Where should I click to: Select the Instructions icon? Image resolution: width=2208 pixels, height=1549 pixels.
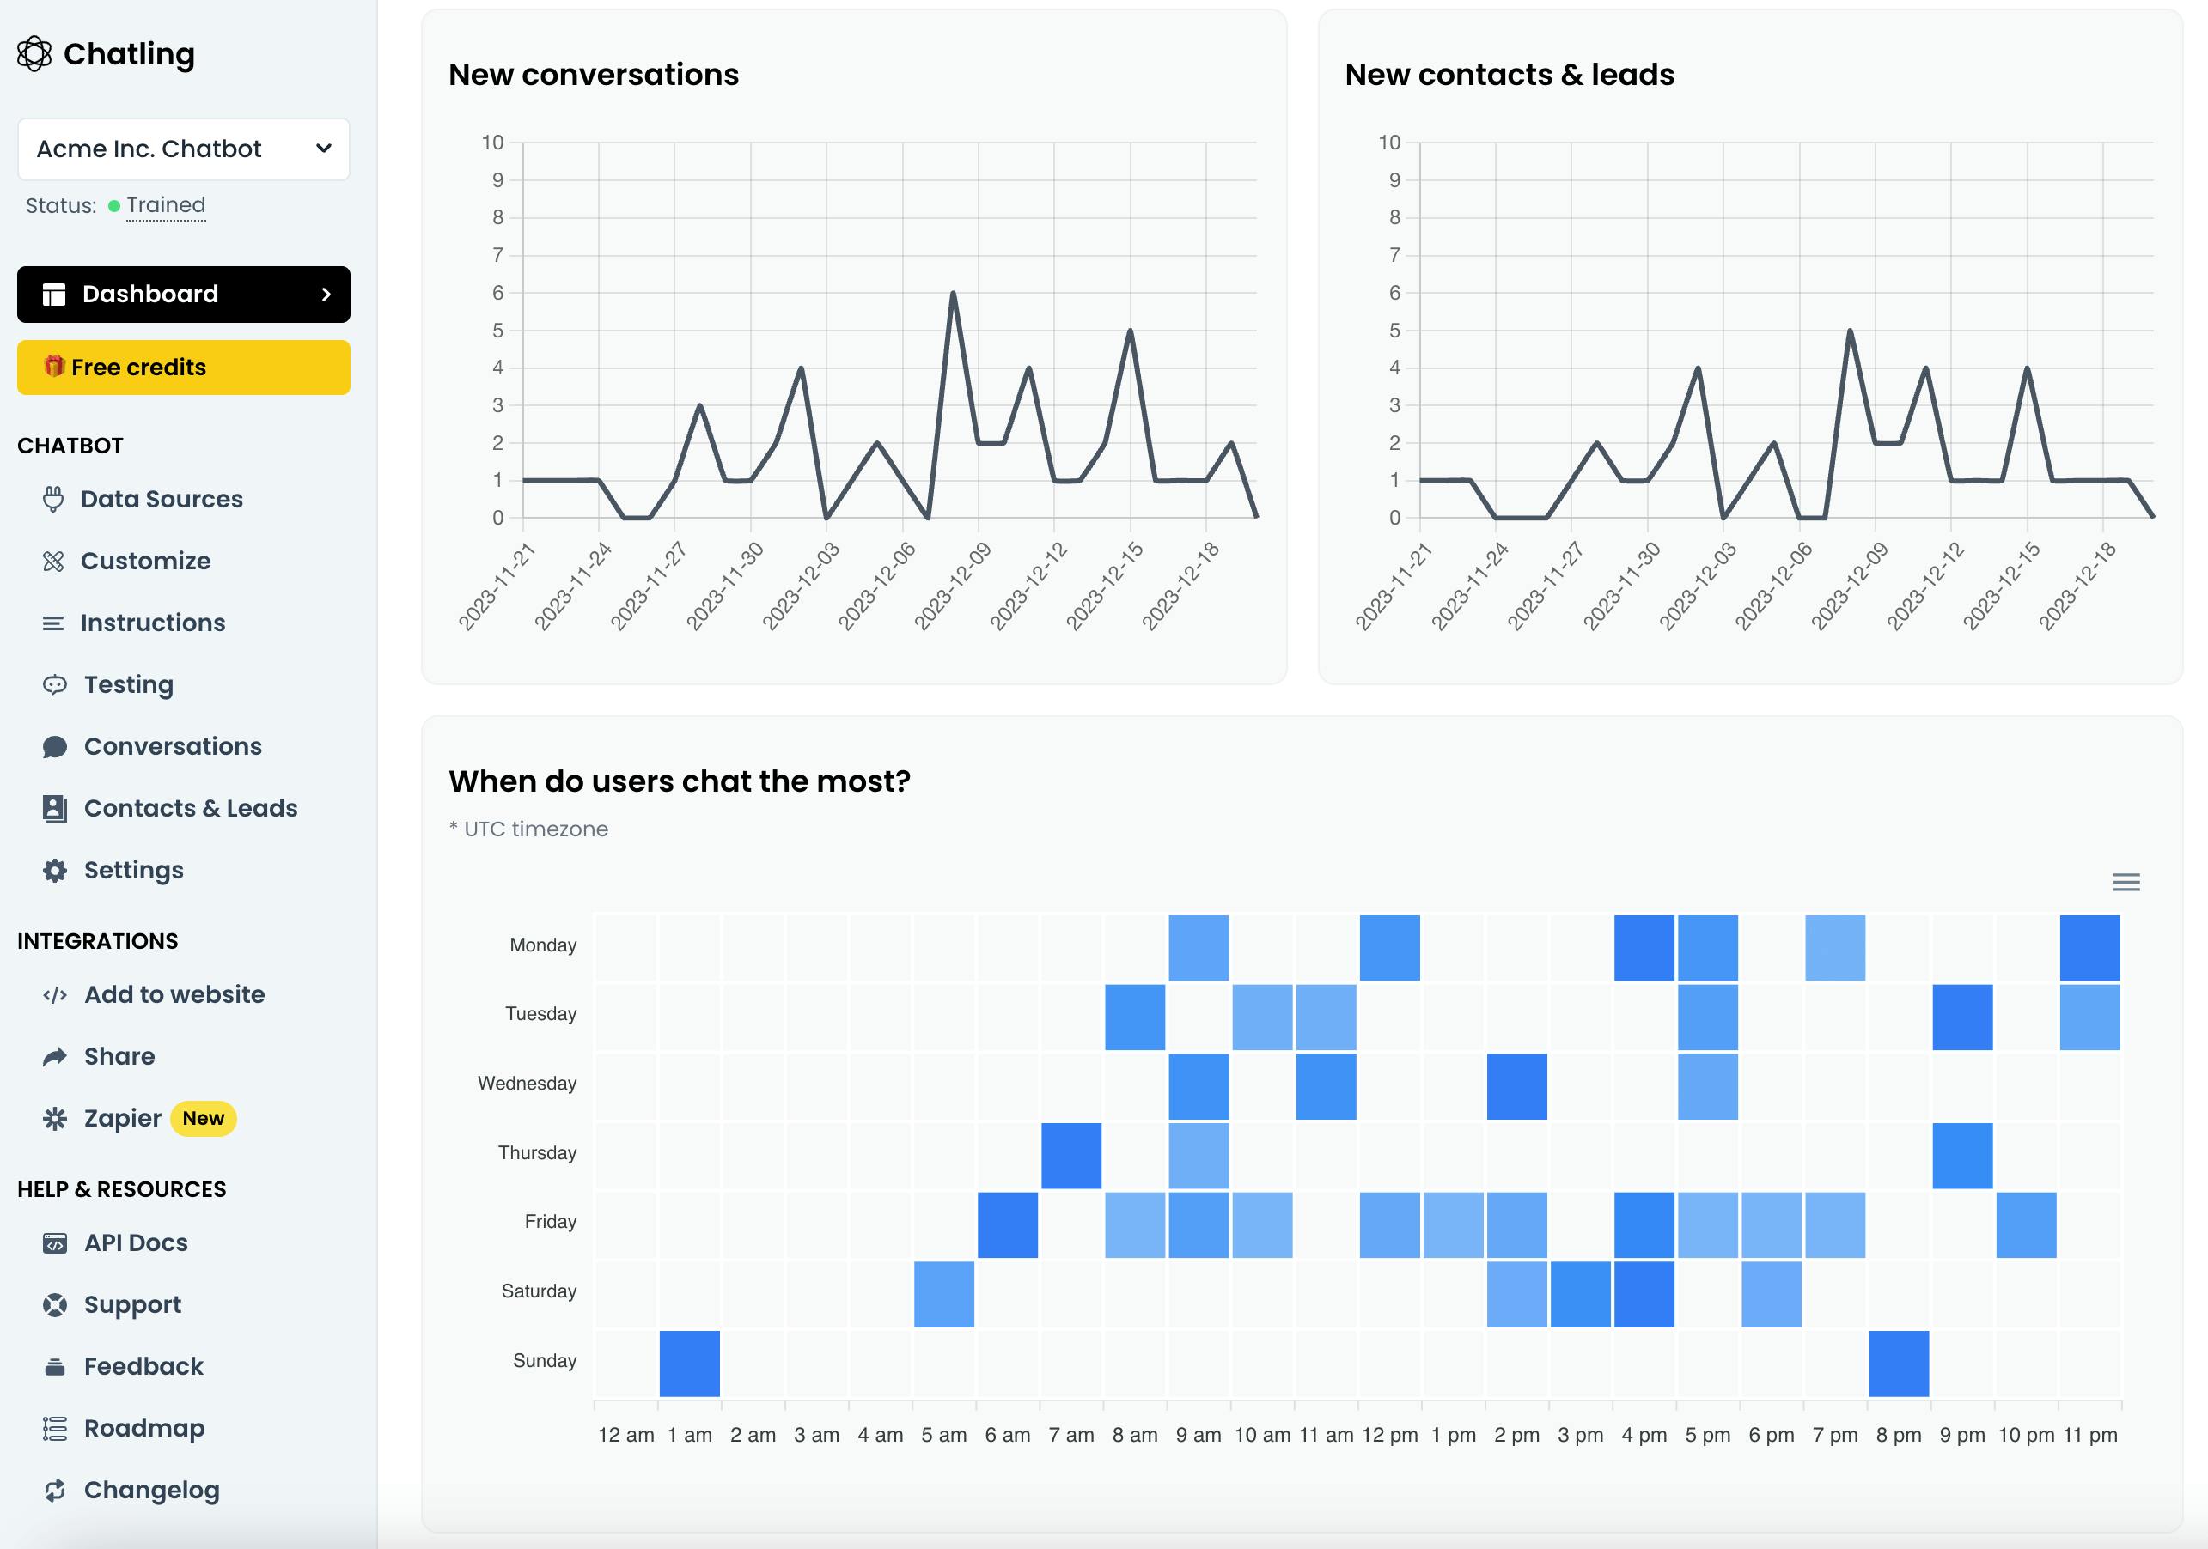pos(53,622)
